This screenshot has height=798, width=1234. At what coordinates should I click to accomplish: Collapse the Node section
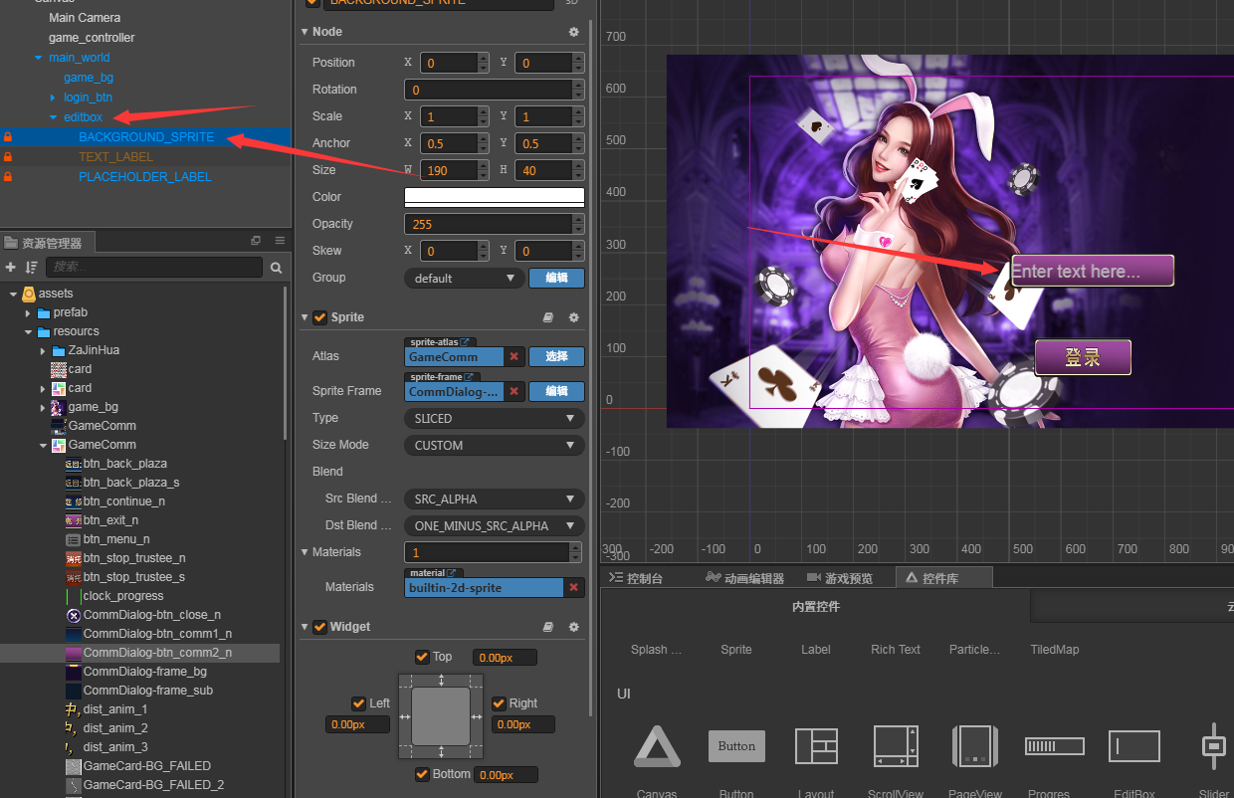tap(305, 32)
